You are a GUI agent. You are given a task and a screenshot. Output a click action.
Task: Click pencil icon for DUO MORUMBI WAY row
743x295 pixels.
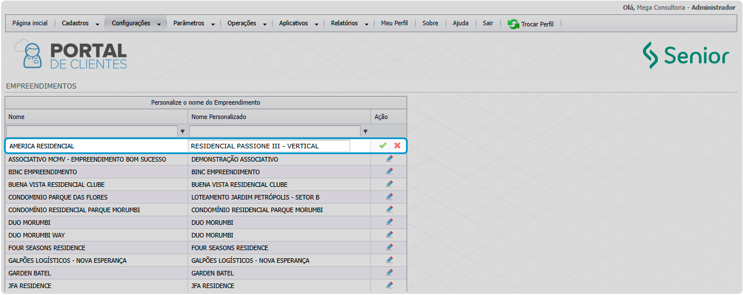point(389,235)
